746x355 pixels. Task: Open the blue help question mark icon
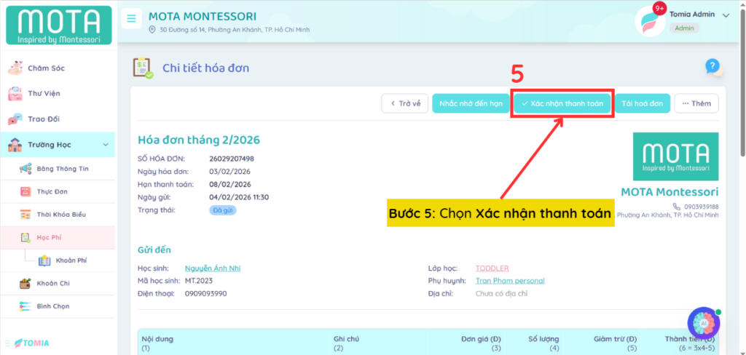tap(712, 67)
